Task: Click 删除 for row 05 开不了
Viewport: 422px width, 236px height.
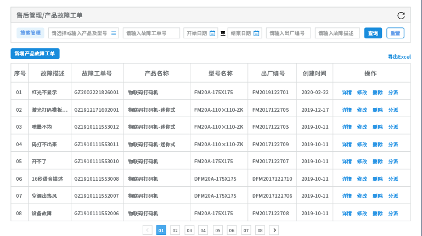Action: [378, 162]
